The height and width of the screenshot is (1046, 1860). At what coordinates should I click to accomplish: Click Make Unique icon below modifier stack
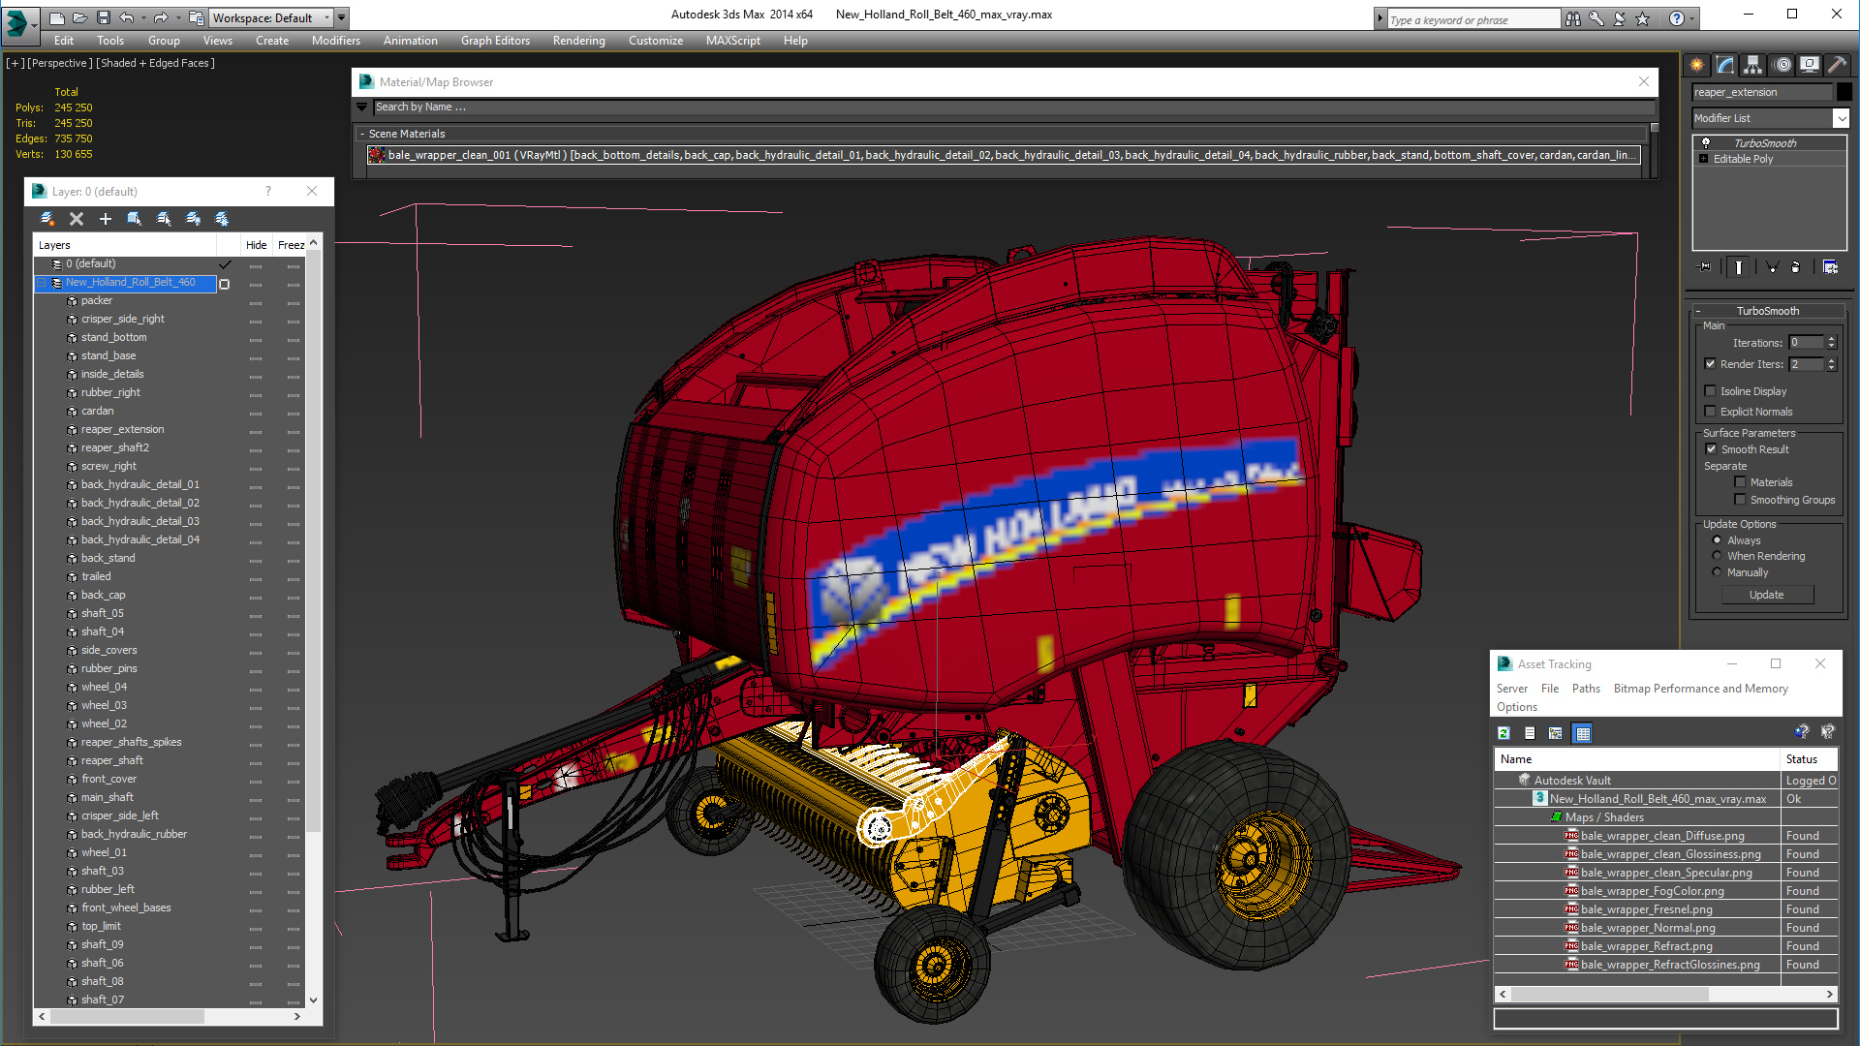coord(1772,267)
